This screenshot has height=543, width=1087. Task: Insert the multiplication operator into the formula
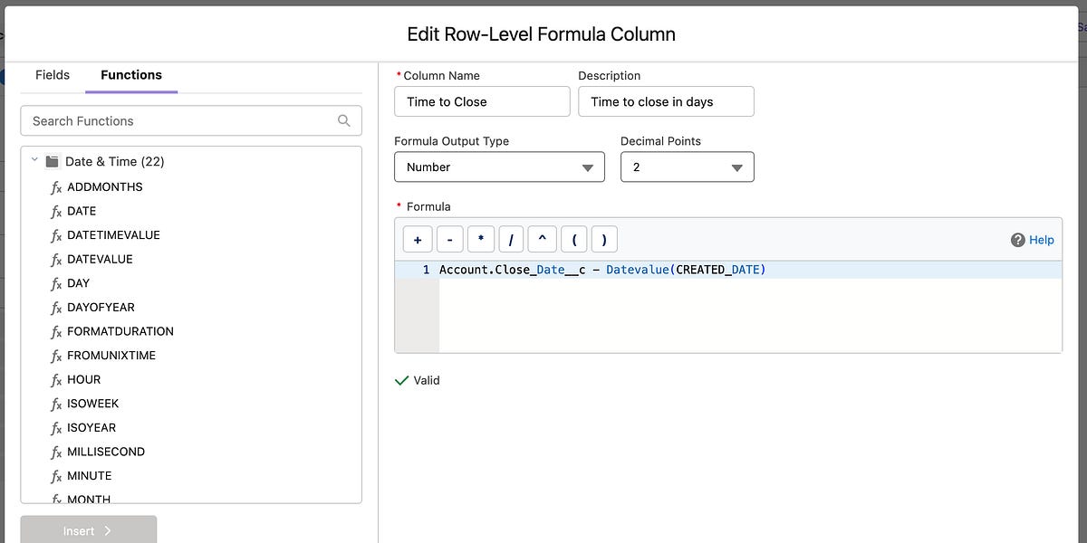coord(481,238)
